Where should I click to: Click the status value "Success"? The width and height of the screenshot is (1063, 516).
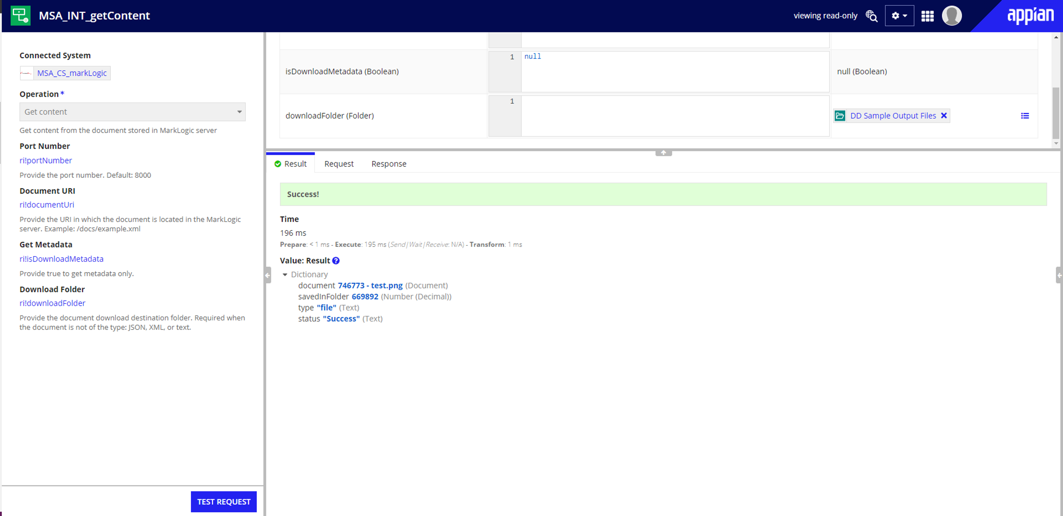pos(341,319)
